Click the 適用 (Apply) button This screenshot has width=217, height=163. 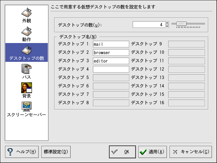[152, 152]
